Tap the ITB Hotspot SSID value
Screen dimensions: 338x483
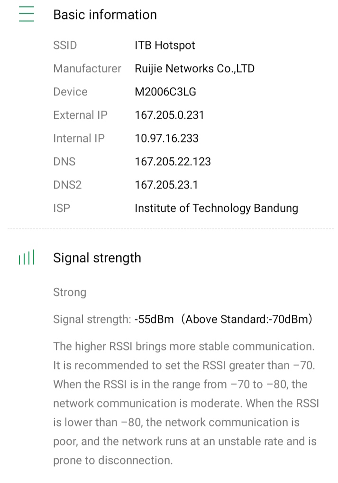click(x=164, y=46)
